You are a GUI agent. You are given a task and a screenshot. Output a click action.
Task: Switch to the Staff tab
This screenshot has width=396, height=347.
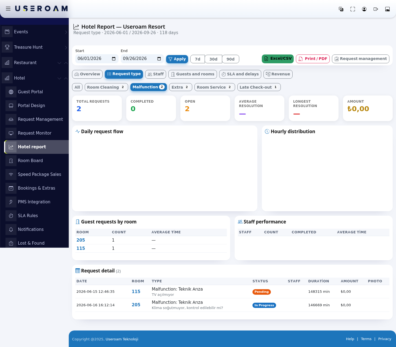point(156,74)
